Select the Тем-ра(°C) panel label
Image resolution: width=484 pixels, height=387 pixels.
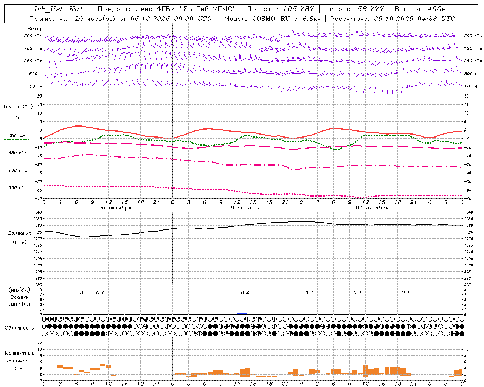pos(18,107)
